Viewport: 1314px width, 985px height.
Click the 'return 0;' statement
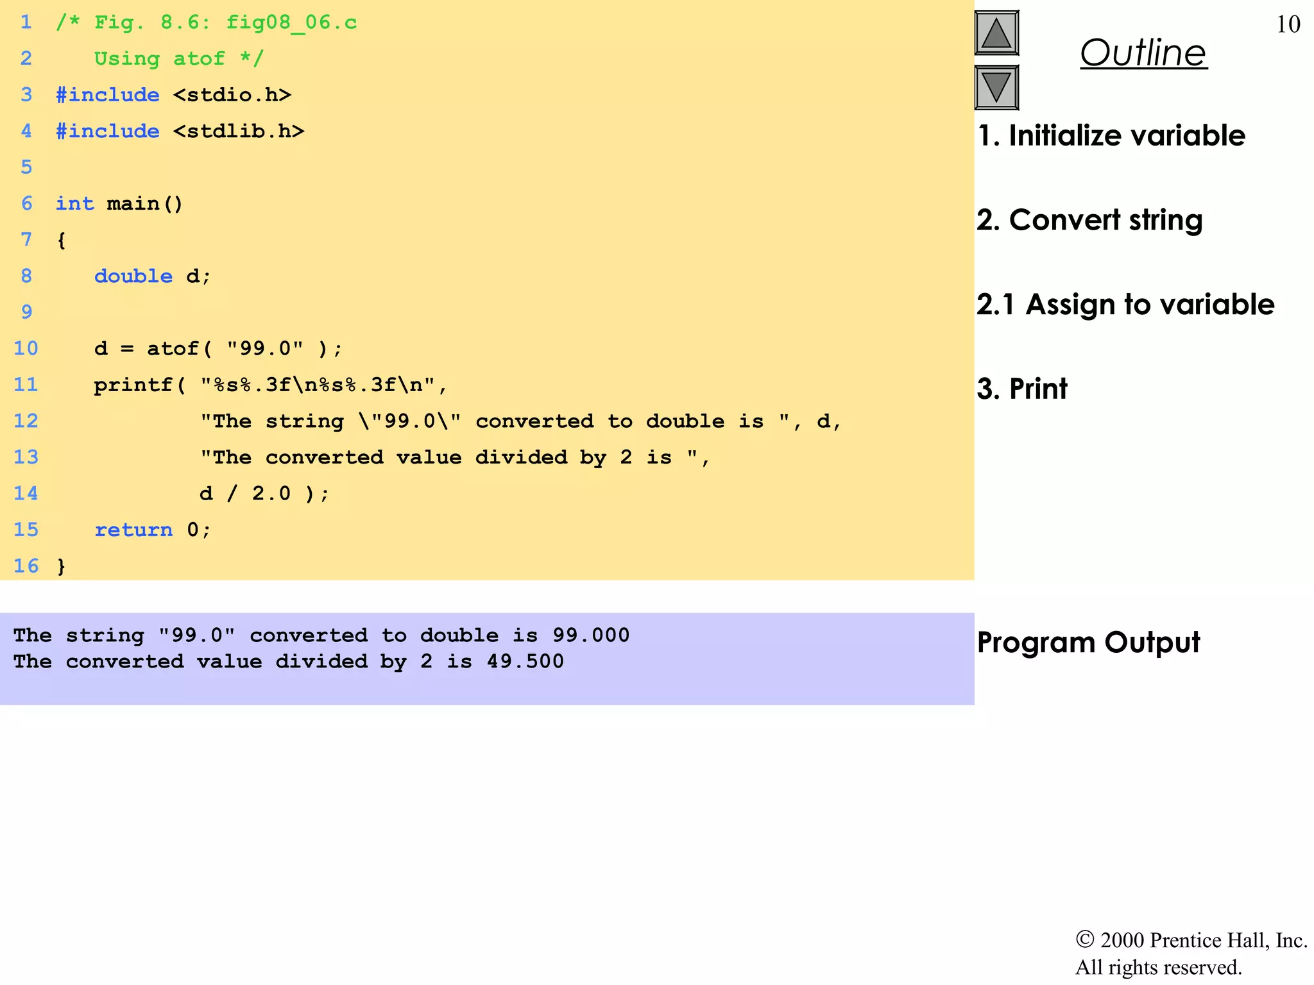[x=153, y=530]
